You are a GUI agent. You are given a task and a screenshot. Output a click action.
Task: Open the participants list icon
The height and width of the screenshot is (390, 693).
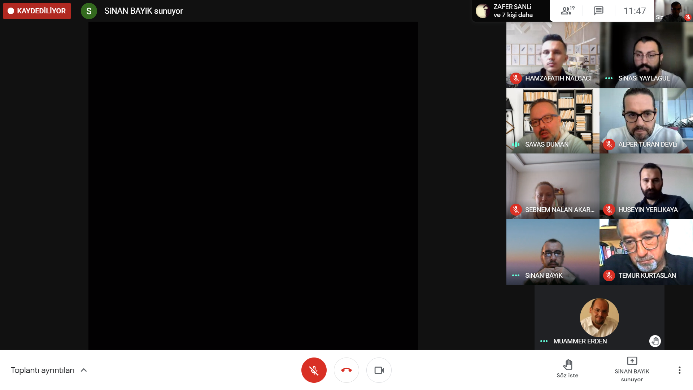[567, 11]
